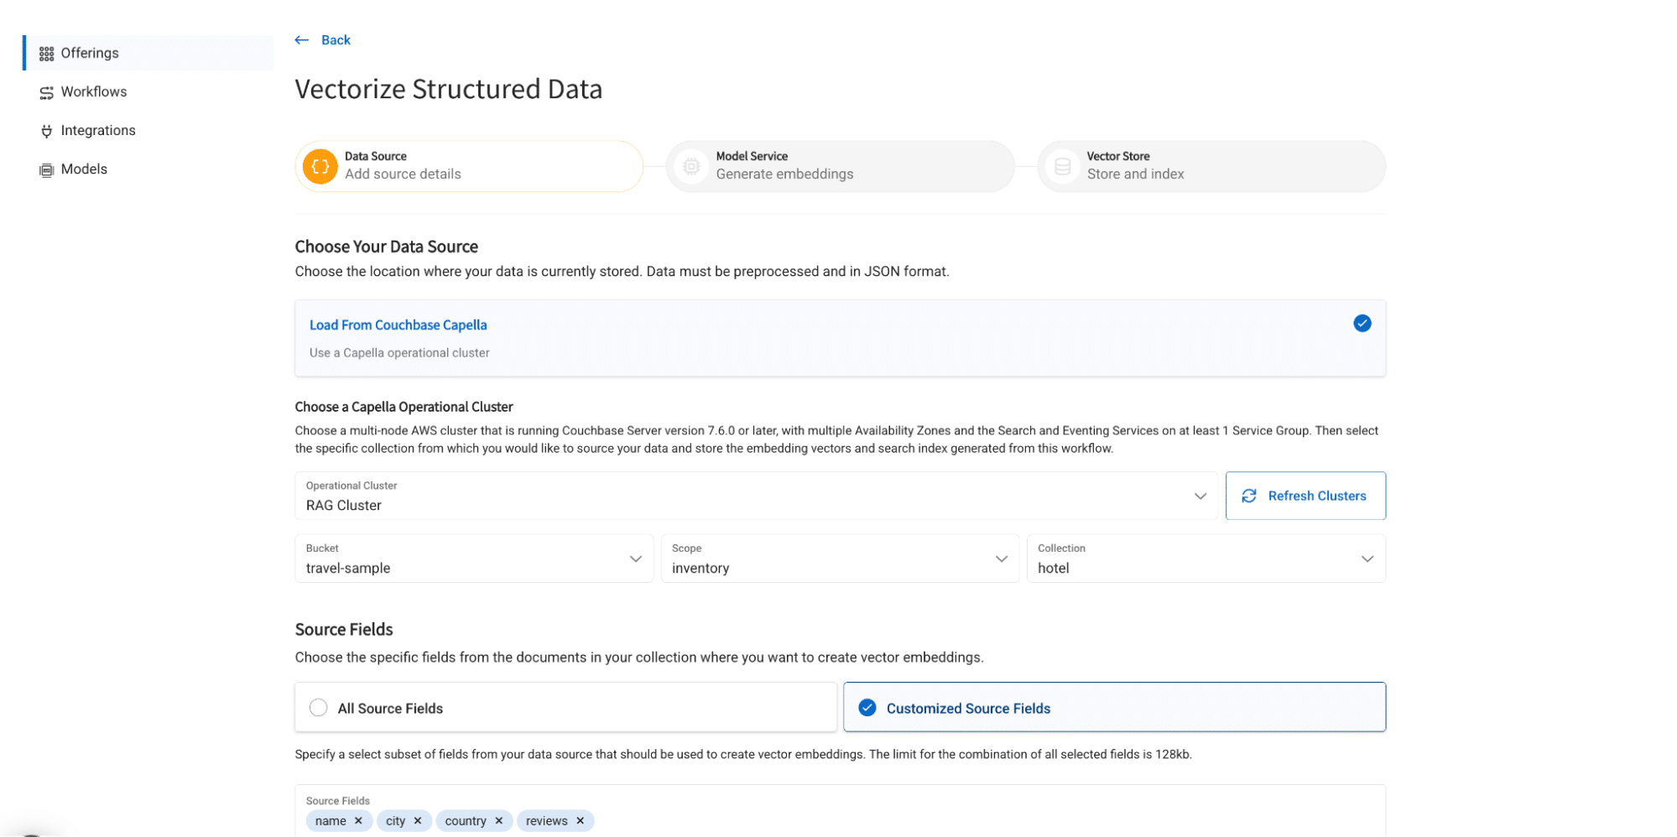The height and width of the screenshot is (837, 1677).
Task: Select the Customized Source Fields option
Action: (x=1114, y=707)
